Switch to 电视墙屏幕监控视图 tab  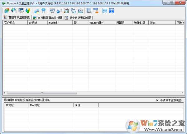tap(47, 18)
